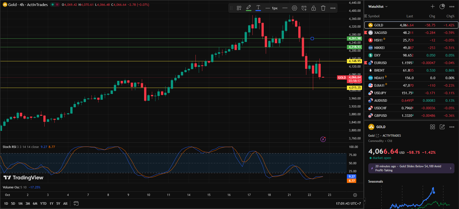Expand the Watchlist dropdown
Viewport: 459px width, 209px height.
[x=378, y=7]
